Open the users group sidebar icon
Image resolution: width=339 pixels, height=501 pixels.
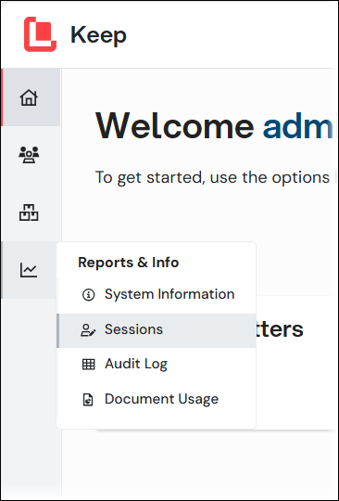click(29, 155)
